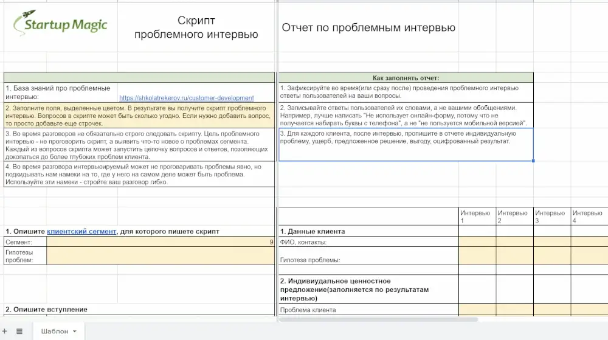Click the ФИО, контакты label cell

point(368,242)
